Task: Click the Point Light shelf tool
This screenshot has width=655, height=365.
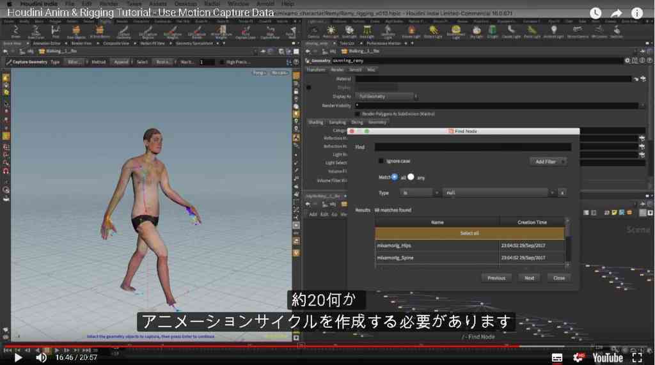Action: (x=331, y=32)
